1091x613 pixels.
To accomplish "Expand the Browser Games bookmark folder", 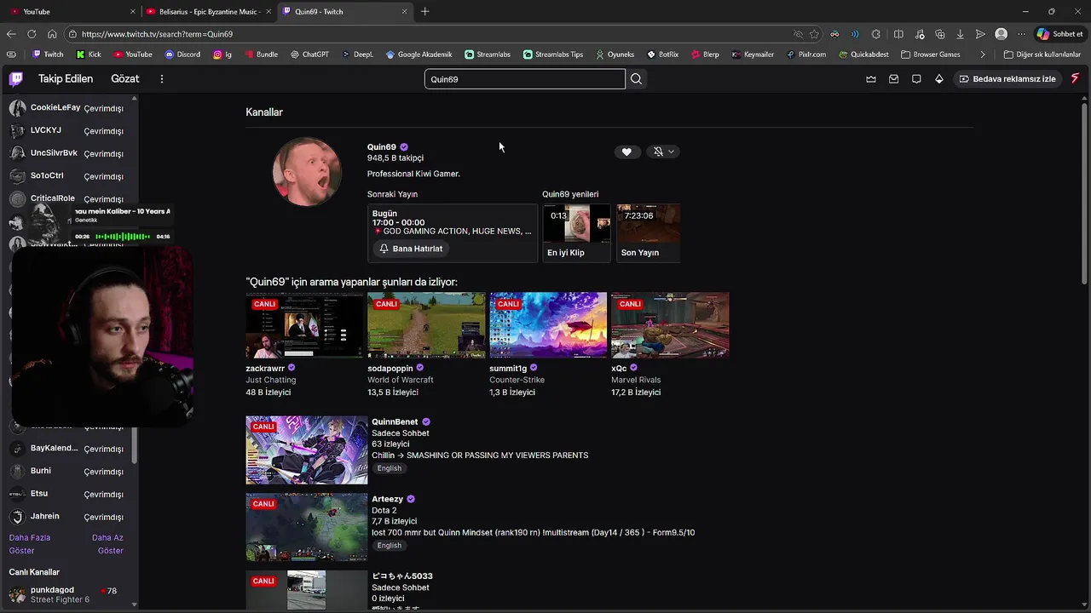I will click(x=929, y=54).
